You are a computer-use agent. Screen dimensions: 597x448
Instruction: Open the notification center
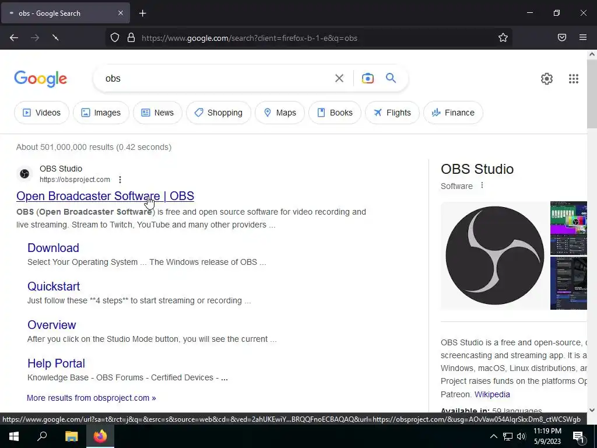578,436
